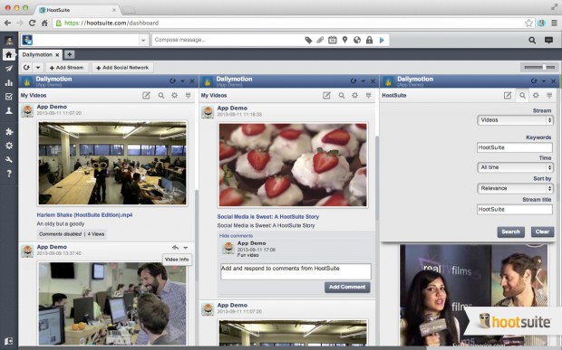
Task: Open the Tools wrench icon in sidebar
Action: coord(8,159)
